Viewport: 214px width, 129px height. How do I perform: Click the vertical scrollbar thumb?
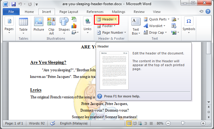pos(209,48)
